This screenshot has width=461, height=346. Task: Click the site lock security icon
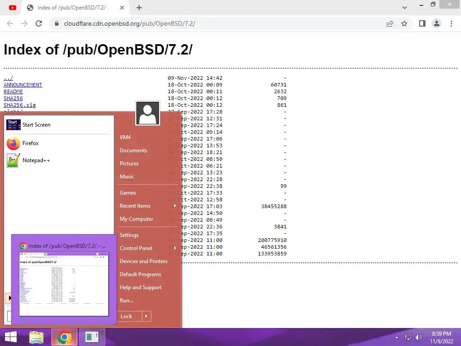[x=57, y=23]
